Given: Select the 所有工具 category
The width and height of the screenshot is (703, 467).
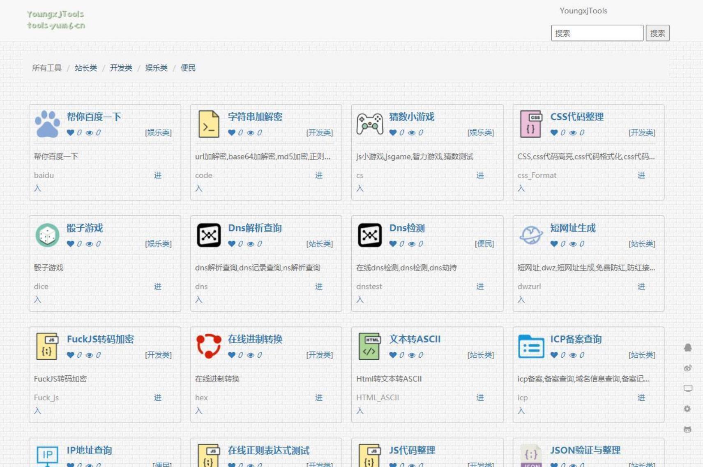Looking at the screenshot, I should pos(47,68).
